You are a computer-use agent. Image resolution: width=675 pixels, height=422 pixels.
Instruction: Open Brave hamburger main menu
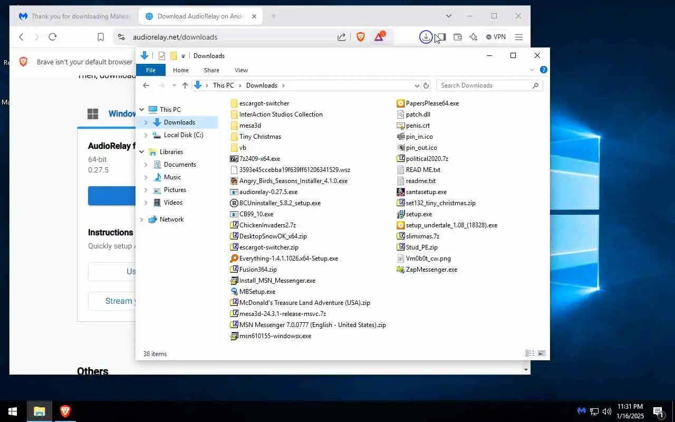coord(519,37)
